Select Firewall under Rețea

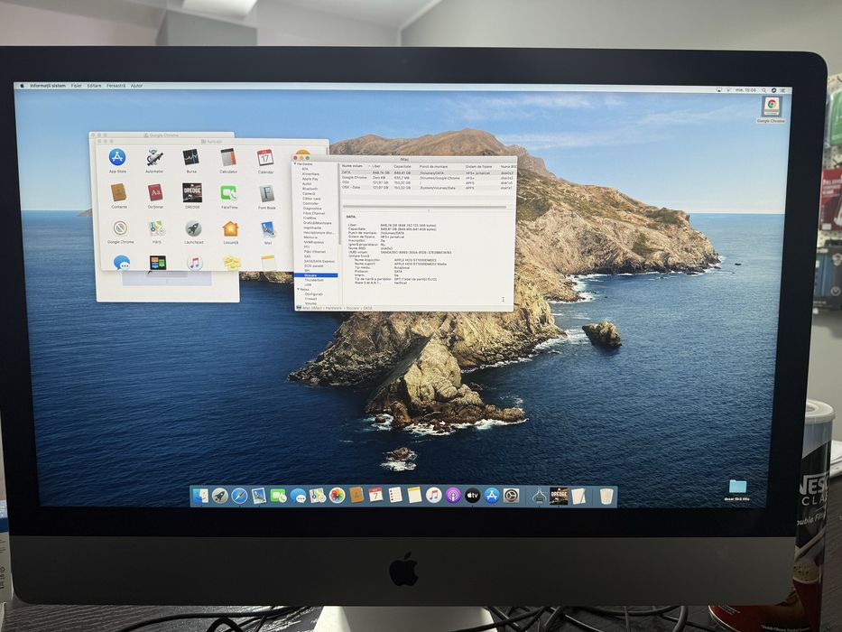coord(311,299)
